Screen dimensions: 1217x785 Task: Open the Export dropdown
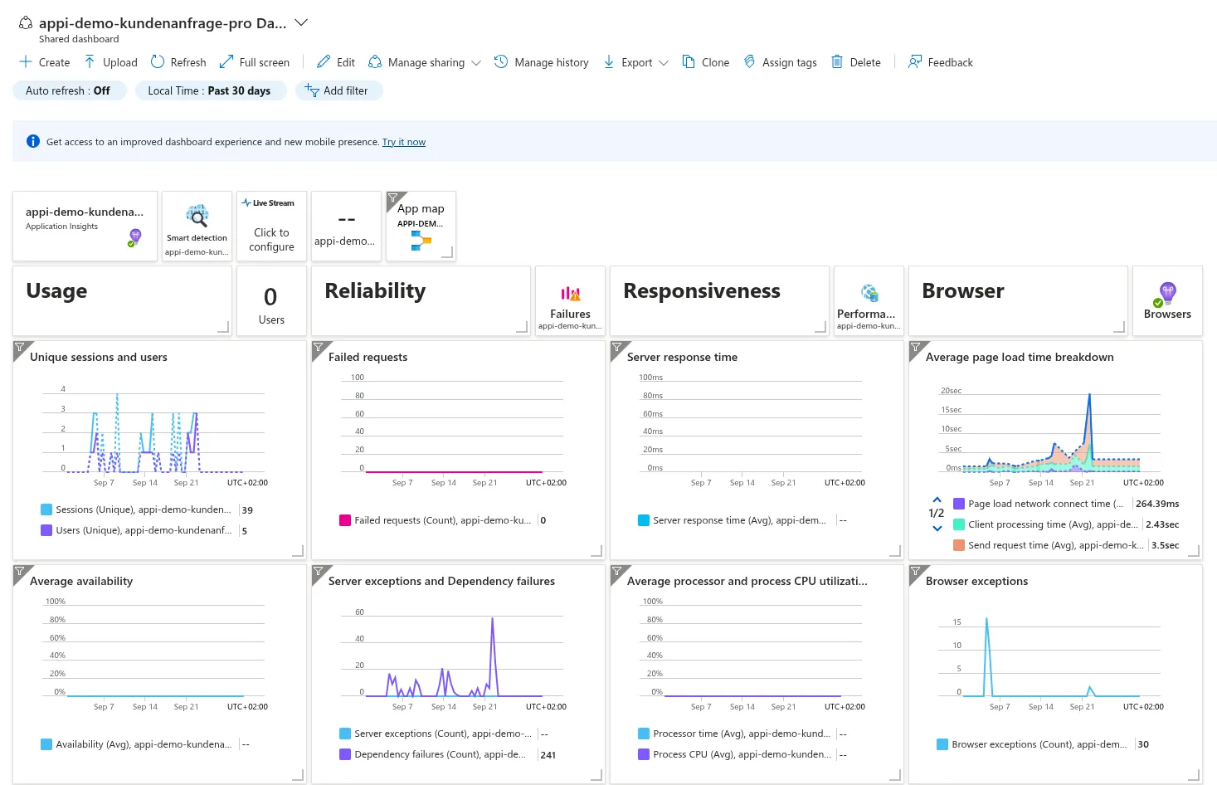635,62
